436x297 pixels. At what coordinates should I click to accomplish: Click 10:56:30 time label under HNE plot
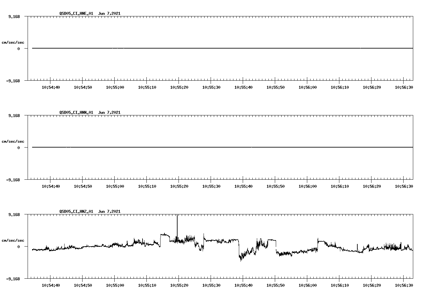(404, 87)
